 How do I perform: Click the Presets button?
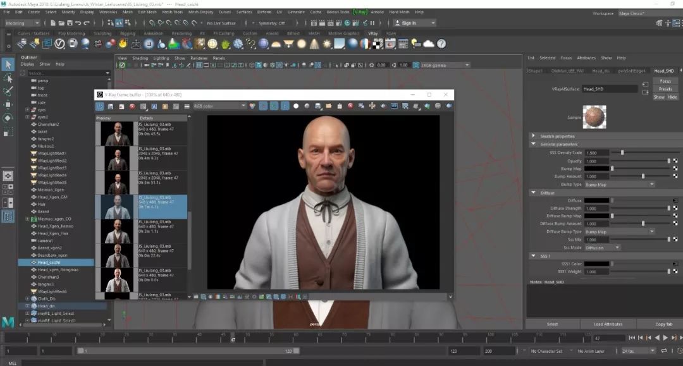tap(665, 89)
